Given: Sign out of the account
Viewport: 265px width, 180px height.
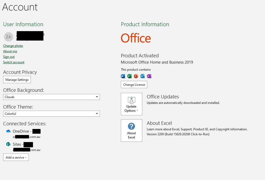Looking at the screenshot, I should coord(9,57).
